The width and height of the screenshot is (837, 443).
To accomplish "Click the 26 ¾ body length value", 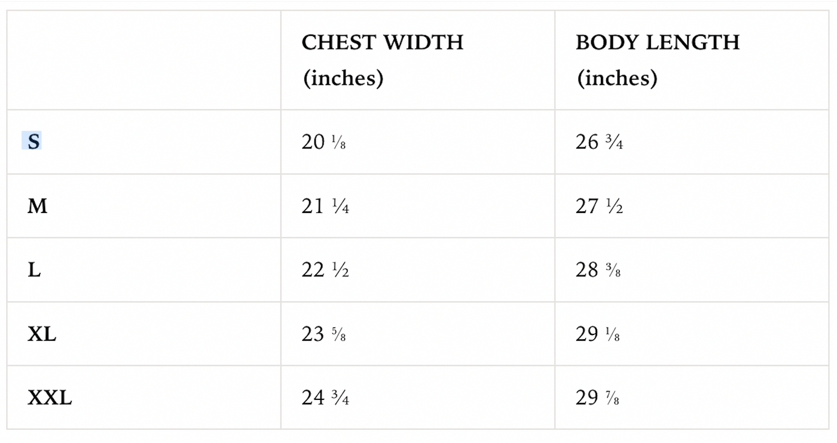I will [600, 142].
